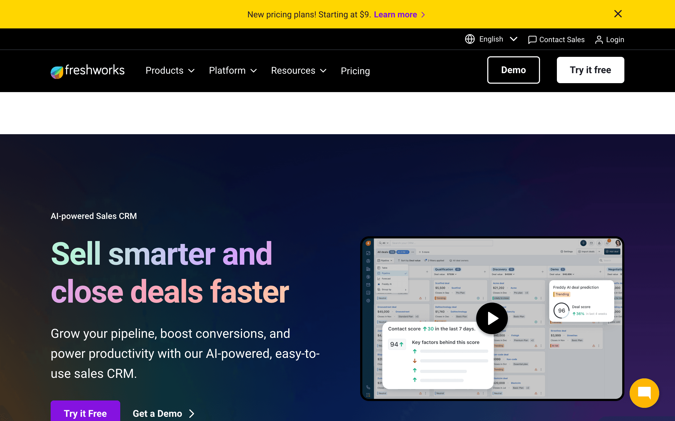Open the Resources menu
The height and width of the screenshot is (421, 675).
[x=298, y=71]
